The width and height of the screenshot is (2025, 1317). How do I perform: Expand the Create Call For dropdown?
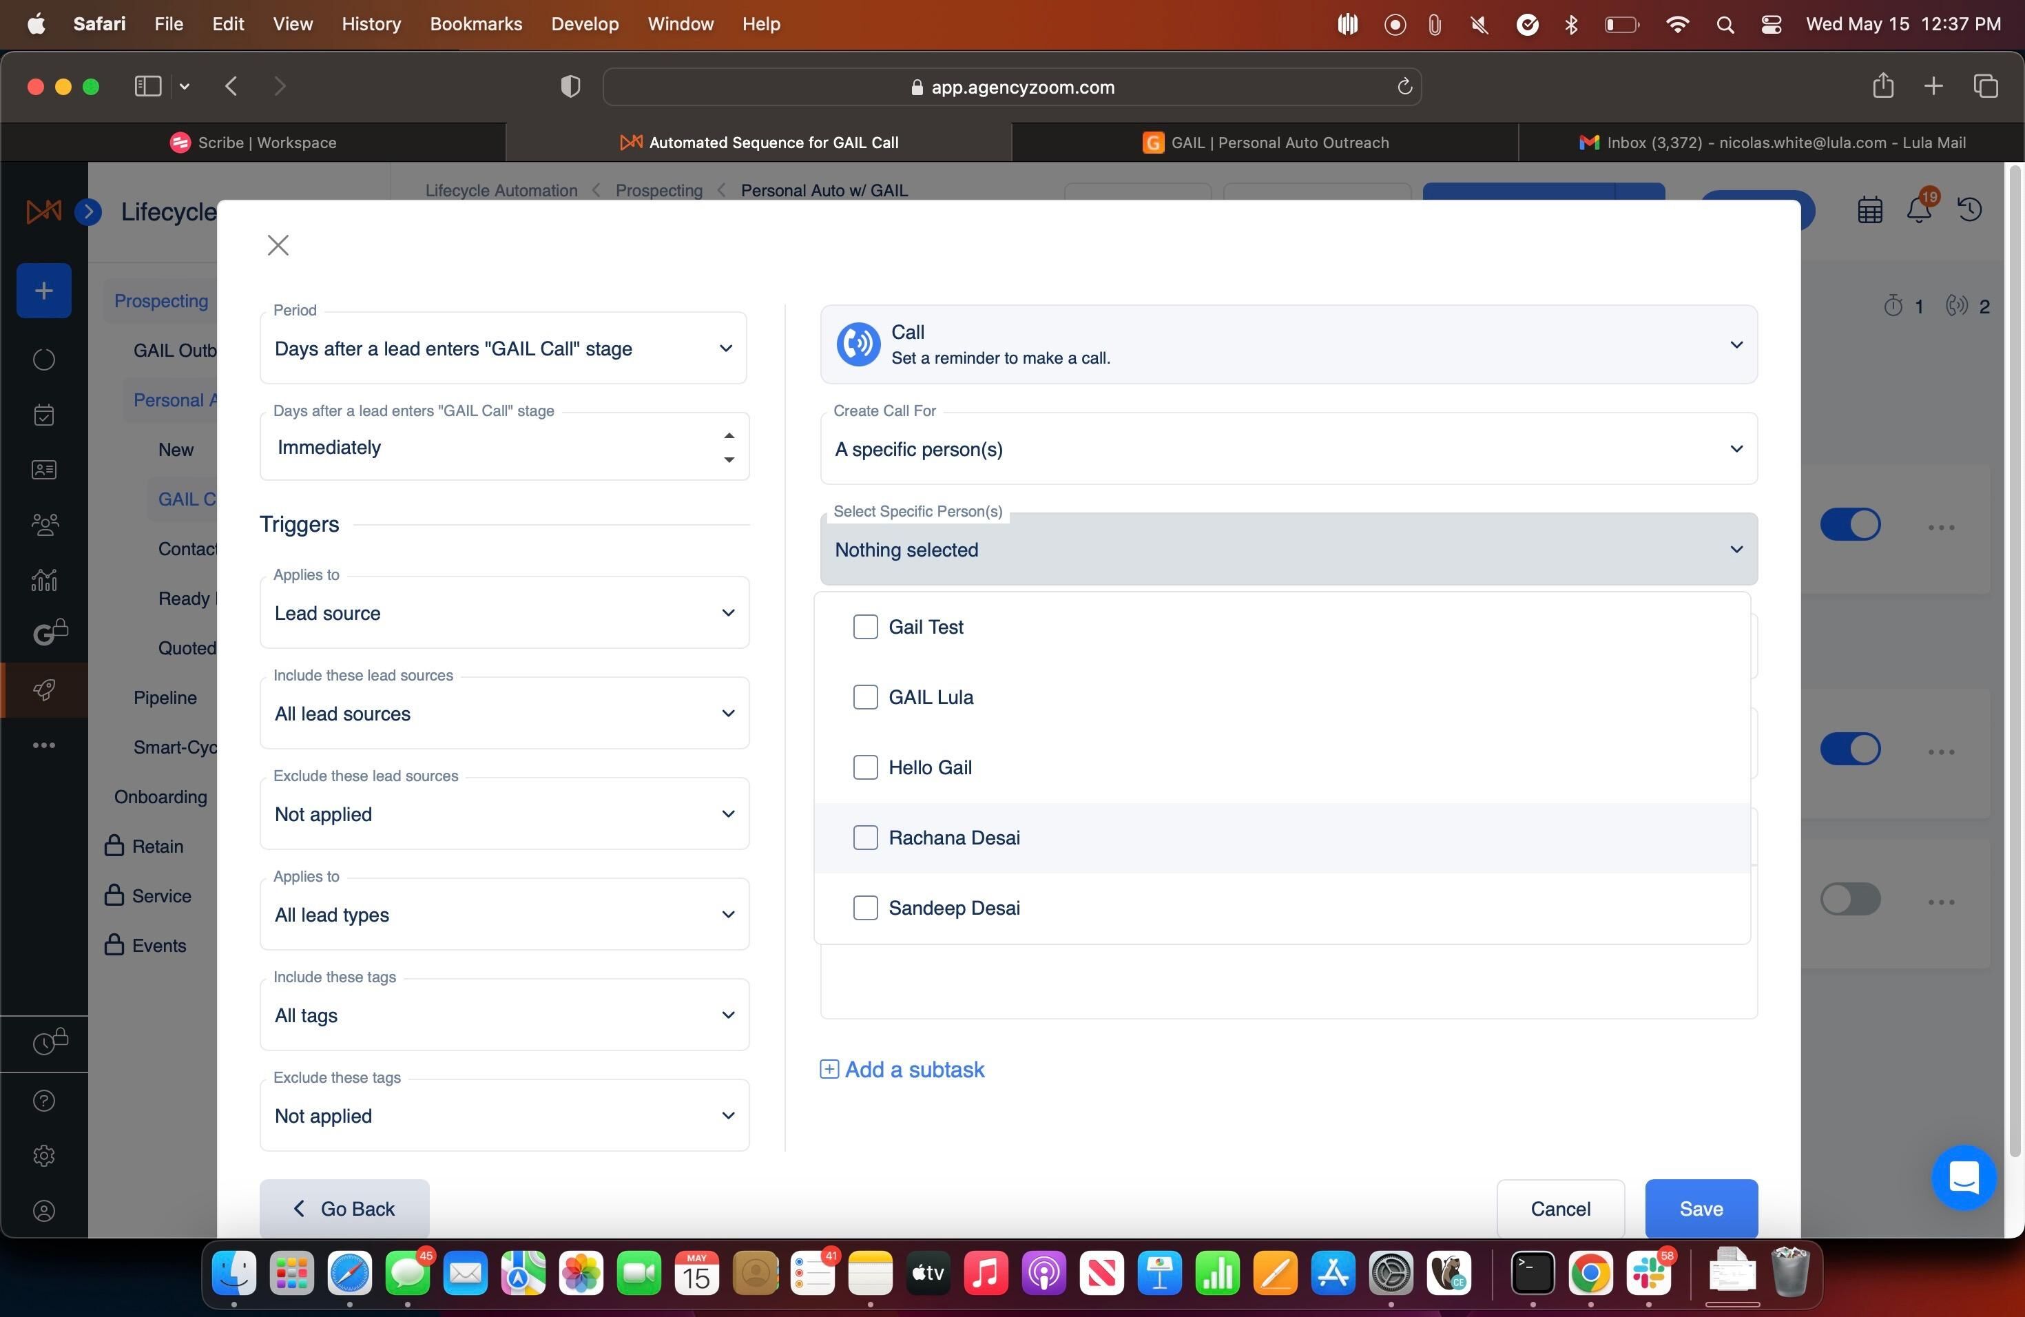click(x=1288, y=448)
